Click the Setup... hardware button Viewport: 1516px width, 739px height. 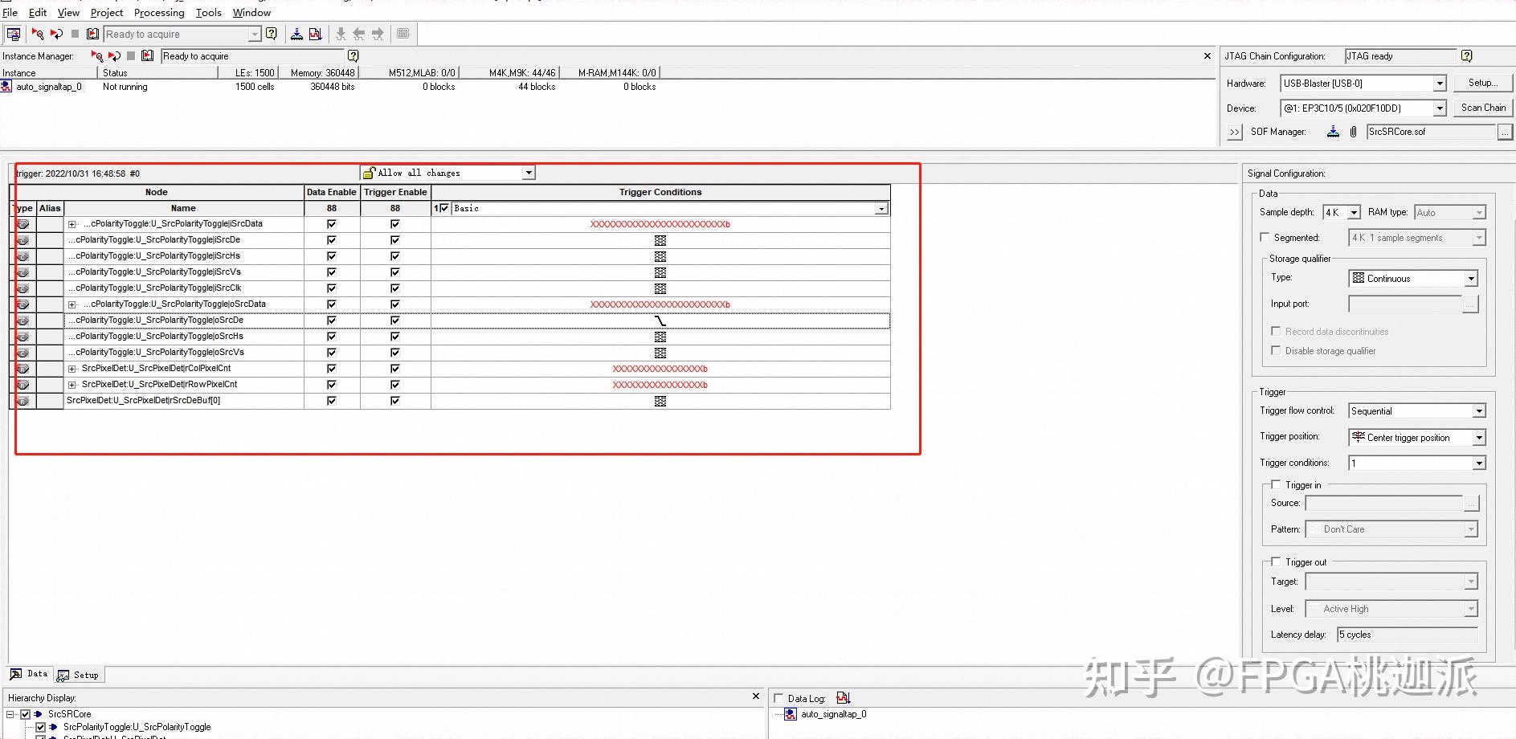[x=1482, y=83]
